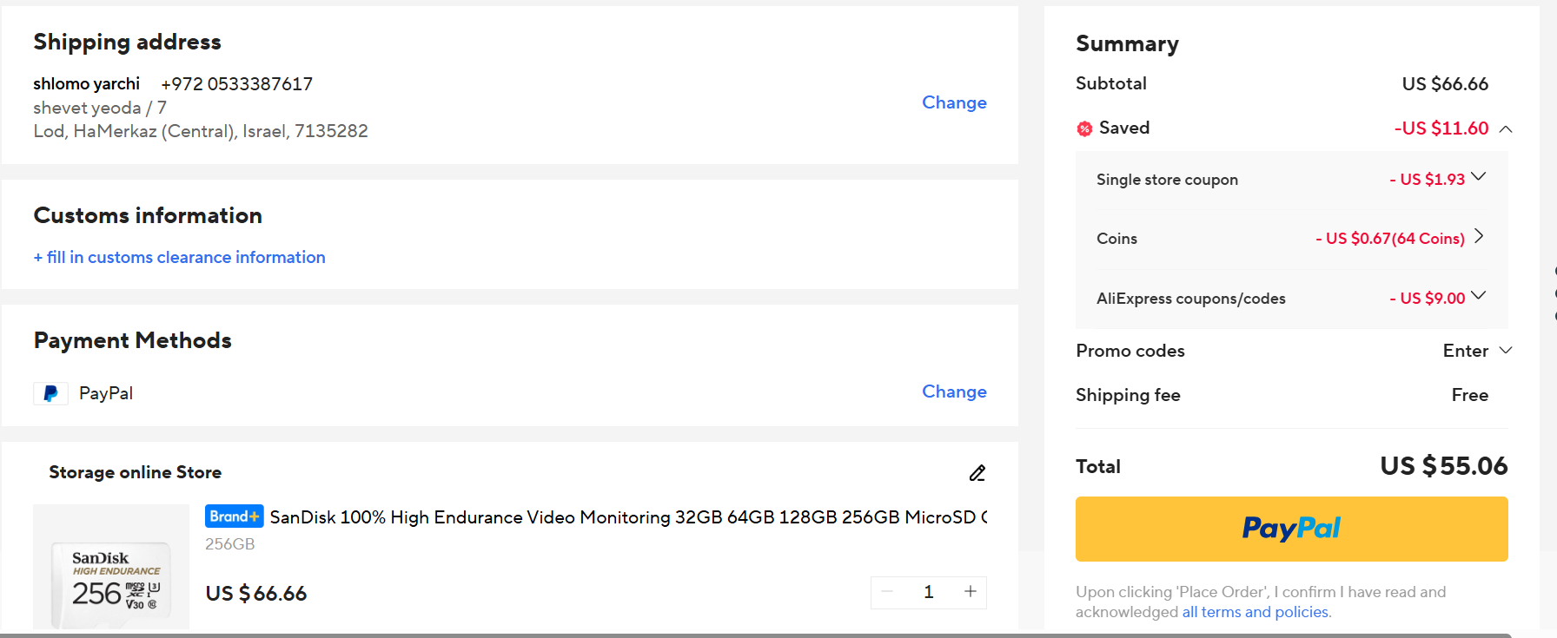Viewport: 1557px width, 638px height.
Task: Click the quantity field showing 1
Action: point(929,592)
